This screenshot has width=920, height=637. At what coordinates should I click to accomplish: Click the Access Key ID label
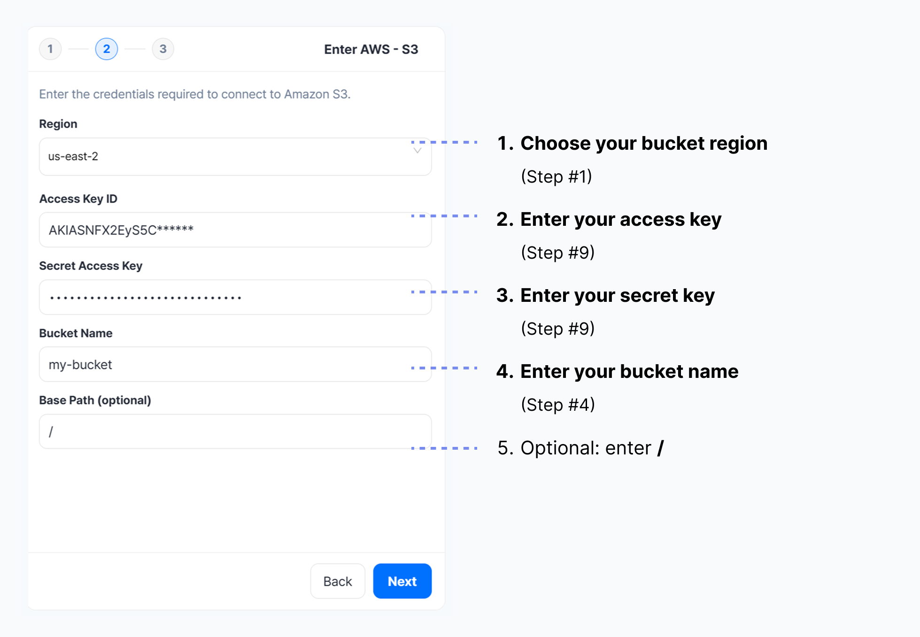point(78,199)
